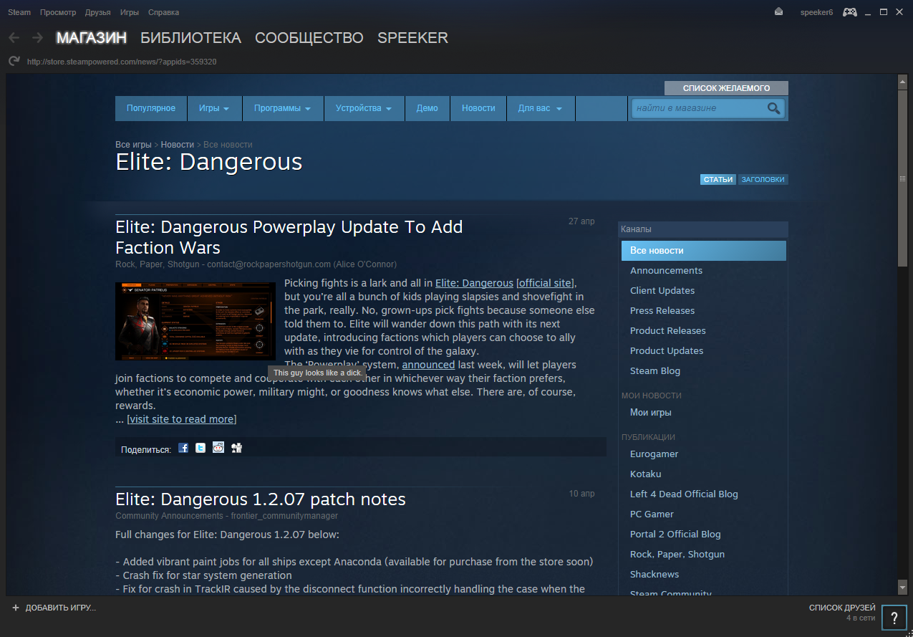Open СПИСОК ДРУЗЕЙ friends list
The image size is (913, 637).
click(842, 608)
